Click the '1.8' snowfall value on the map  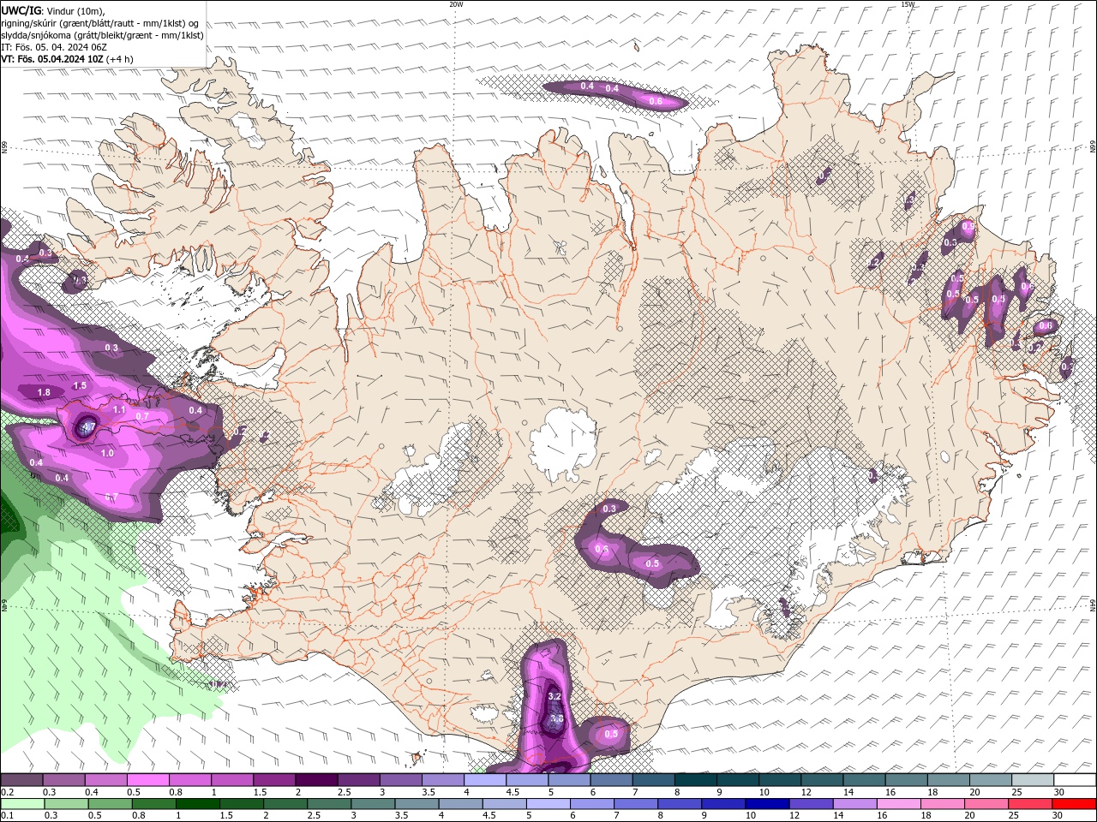[45, 392]
